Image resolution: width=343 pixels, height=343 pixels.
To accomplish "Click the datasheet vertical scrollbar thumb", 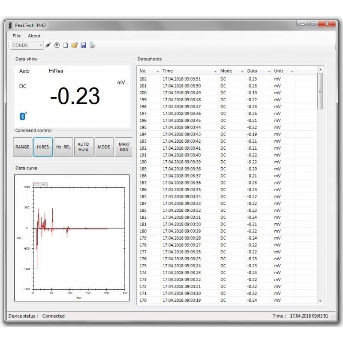I will [x=320, y=91].
